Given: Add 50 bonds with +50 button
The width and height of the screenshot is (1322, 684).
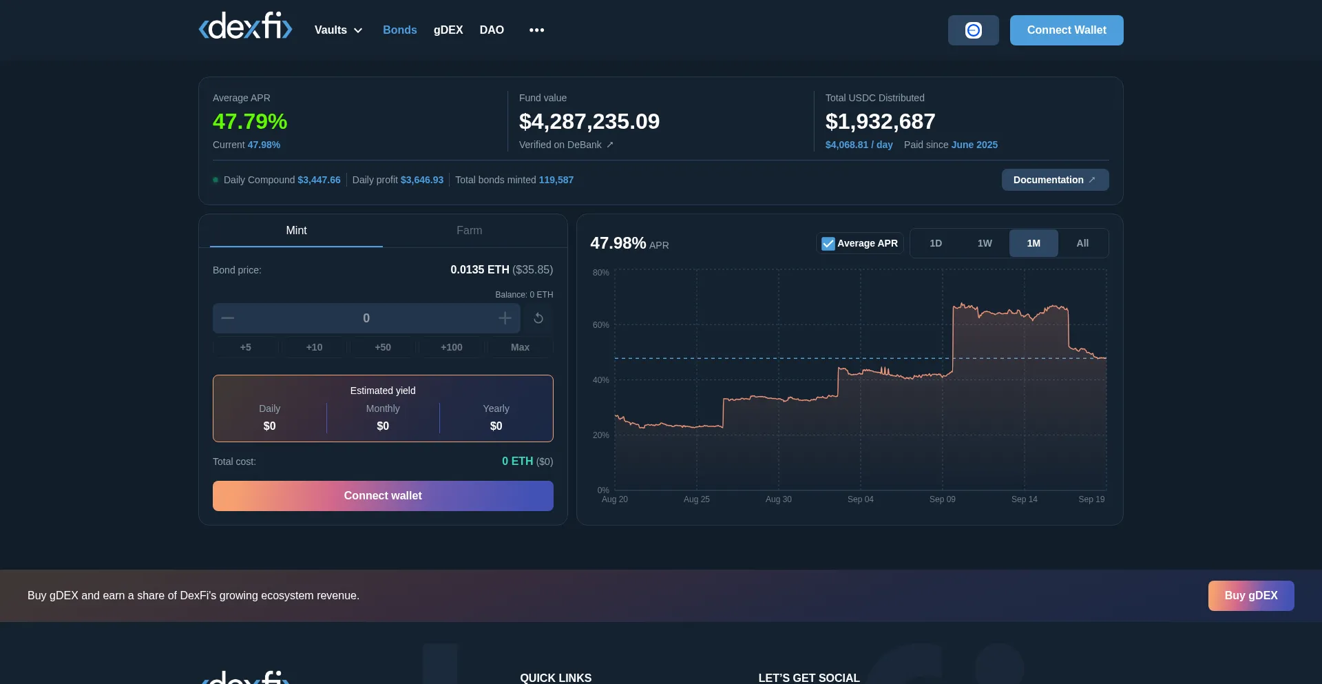Looking at the screenshot, I should click(383, 347).
